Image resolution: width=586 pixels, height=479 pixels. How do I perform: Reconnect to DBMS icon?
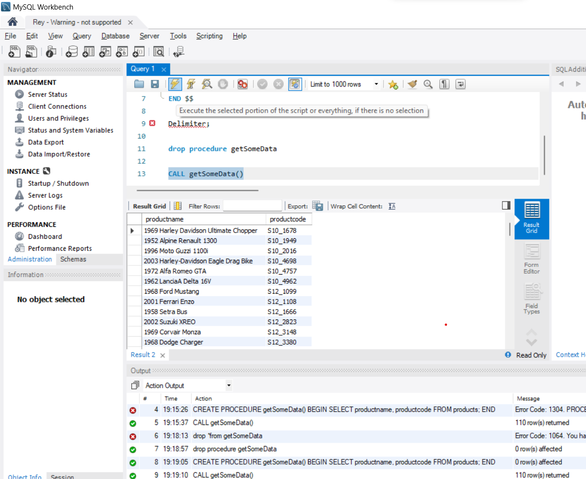(x=179, y=51)
